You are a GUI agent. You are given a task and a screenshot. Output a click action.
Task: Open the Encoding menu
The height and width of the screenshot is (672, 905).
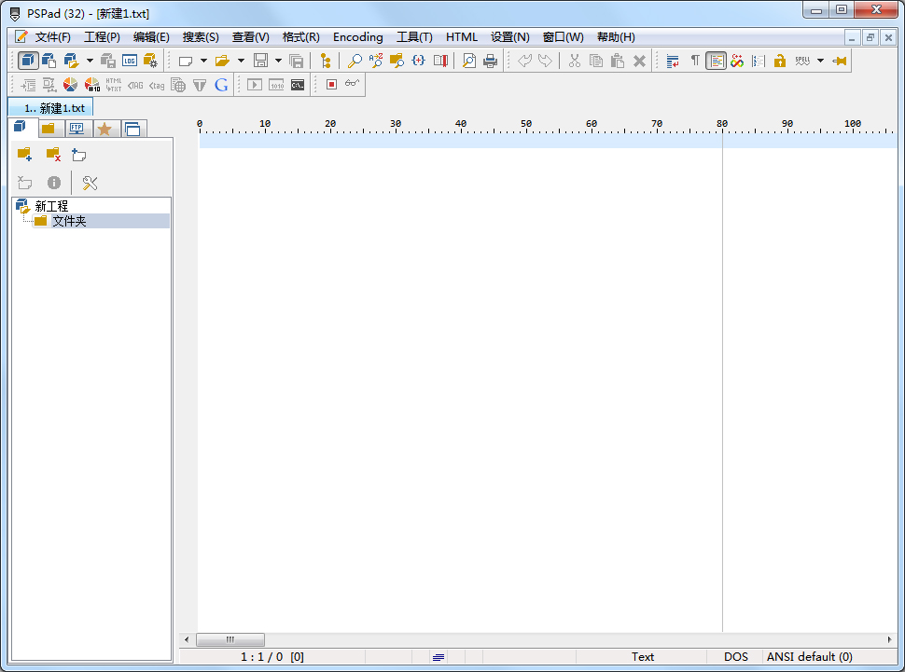coord(358,37)
